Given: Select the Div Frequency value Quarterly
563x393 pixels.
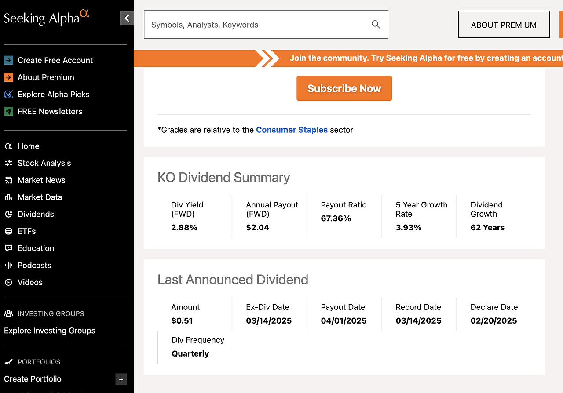Looking at the screenshot, I should [190, 353].
